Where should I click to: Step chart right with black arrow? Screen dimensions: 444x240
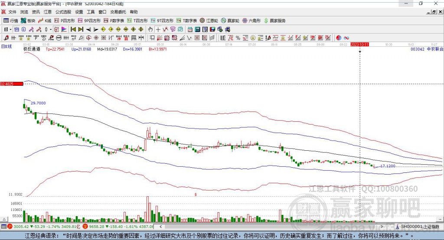[96, 29]
